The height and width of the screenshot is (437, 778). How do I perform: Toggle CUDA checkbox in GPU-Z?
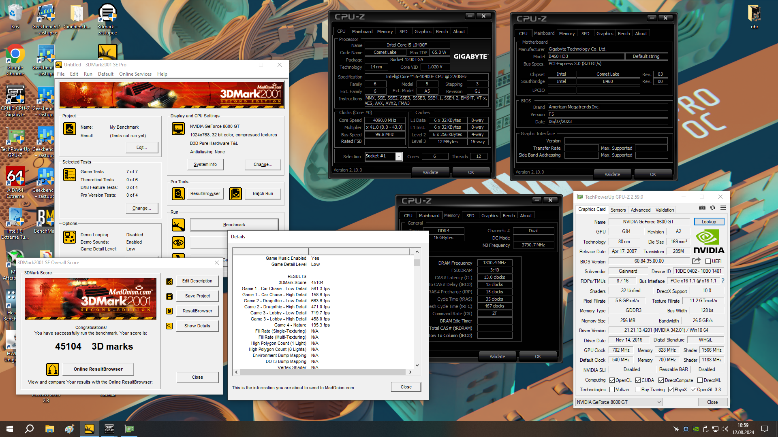click(638, 380)
